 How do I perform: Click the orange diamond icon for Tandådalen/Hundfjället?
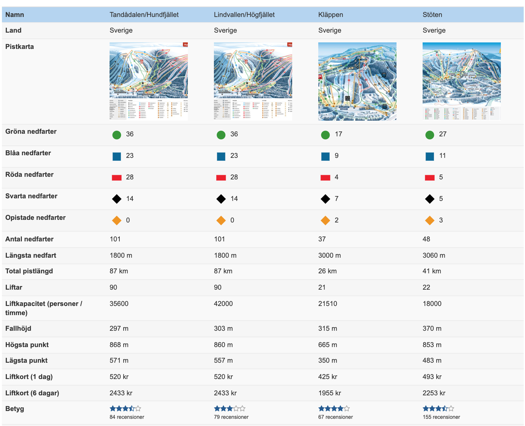116,221
